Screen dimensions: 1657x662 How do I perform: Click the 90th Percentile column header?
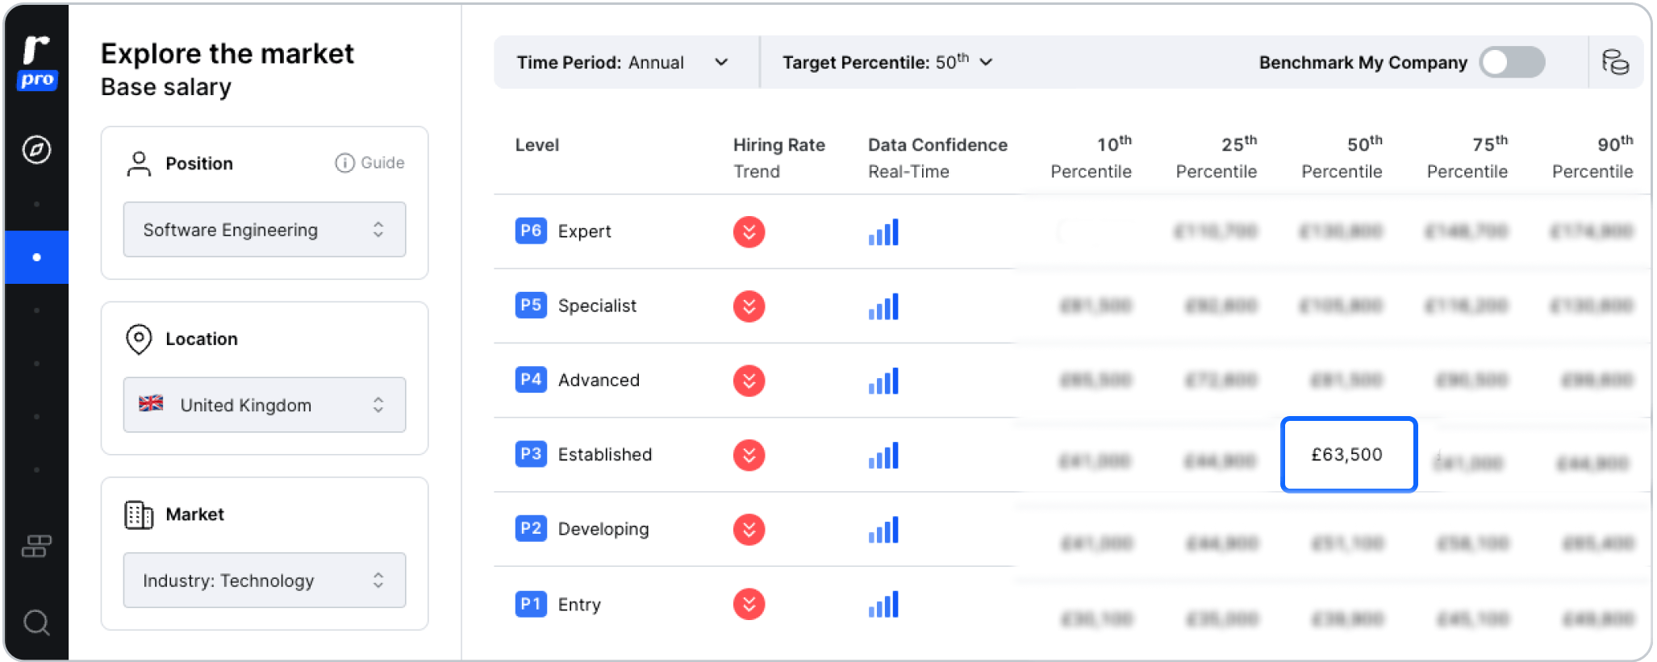click(1593, 157)
